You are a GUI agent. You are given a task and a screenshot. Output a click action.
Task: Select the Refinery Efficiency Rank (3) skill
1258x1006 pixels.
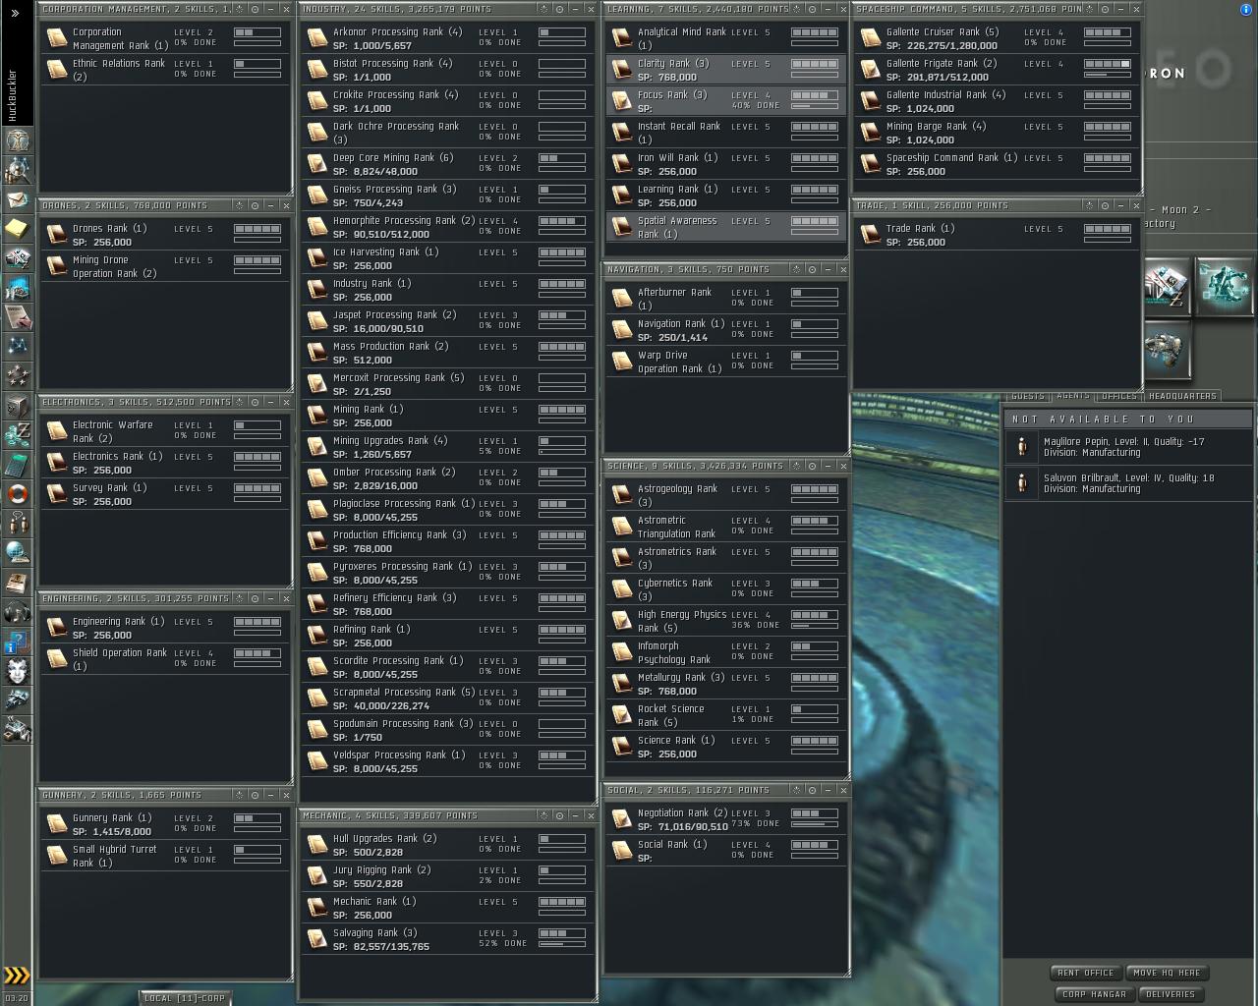tap(447, 604)
